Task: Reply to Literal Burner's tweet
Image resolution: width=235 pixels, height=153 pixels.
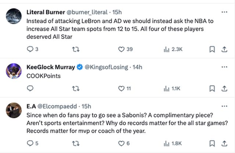Action: pyautogui.click(x=30, y=49)
